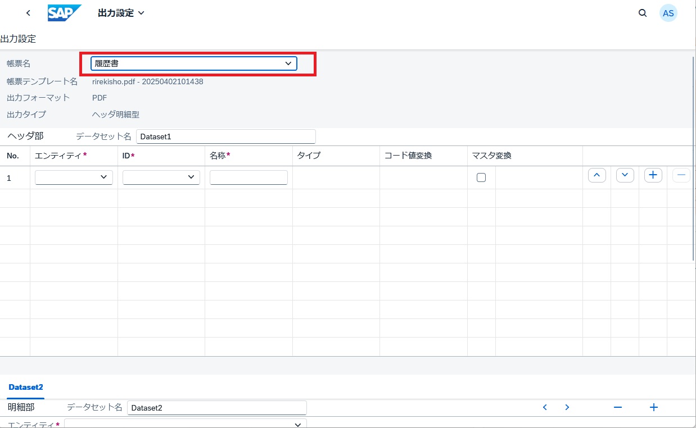This screenshot has width=696, height=428.
Task: Click the header データセット名 field Dataset1
Action: (225, 136)
